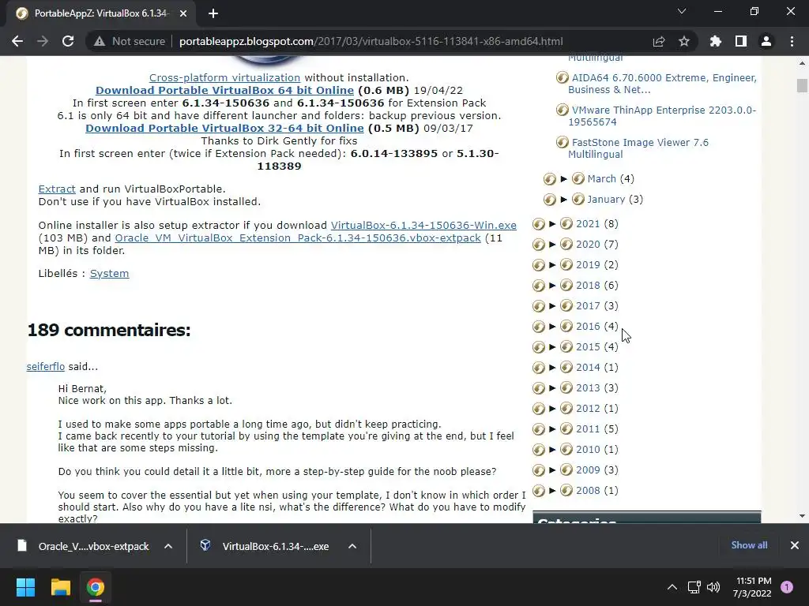Show all downloads
Screen dimensions: 809x606
tap(749, 545)
